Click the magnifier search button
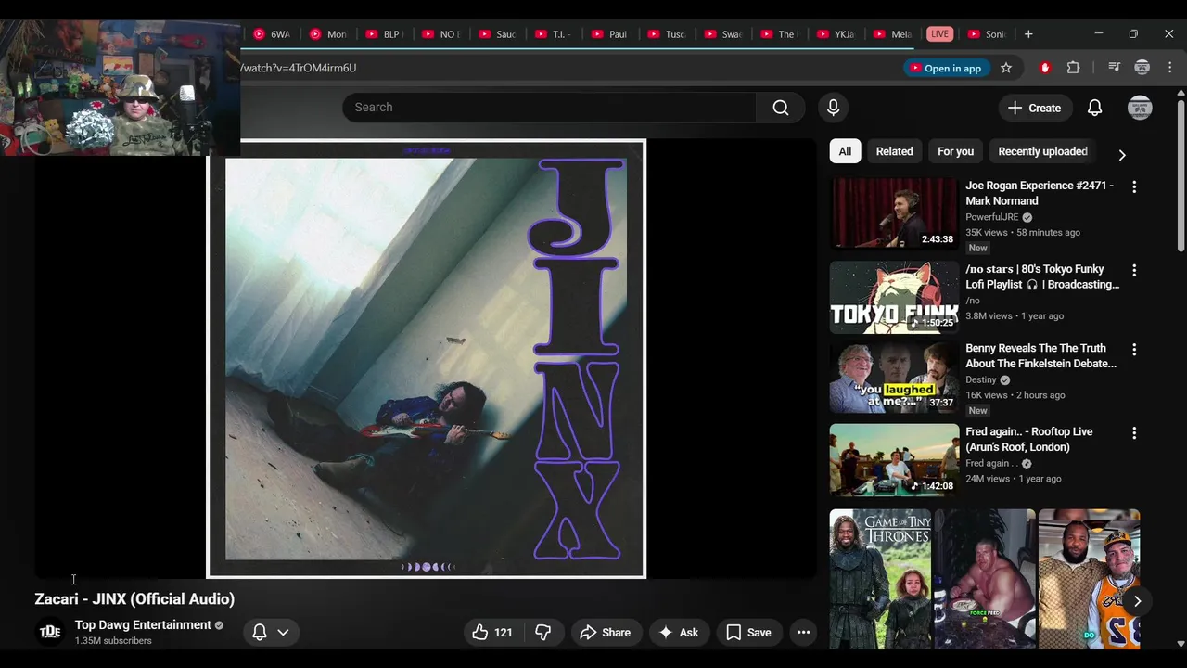 pos(781,108)
